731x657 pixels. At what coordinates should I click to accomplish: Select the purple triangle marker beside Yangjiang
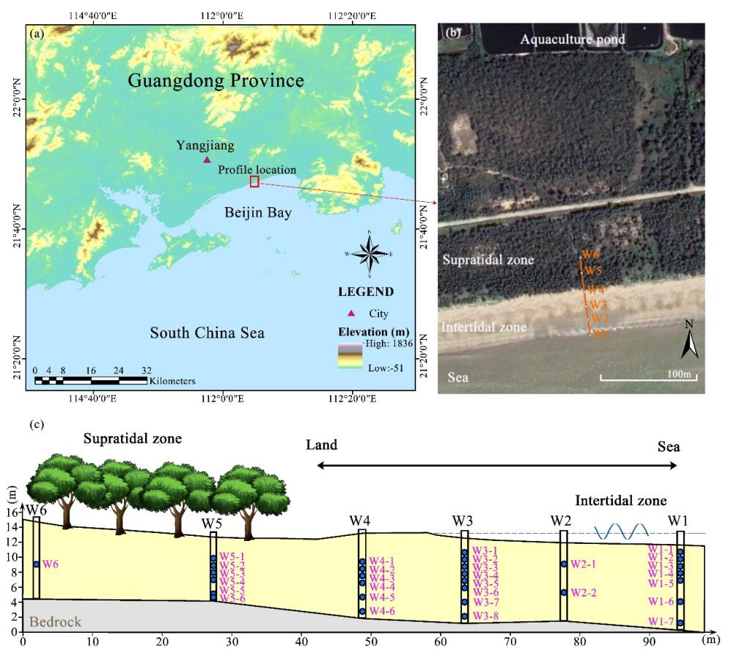click(207, 159)
